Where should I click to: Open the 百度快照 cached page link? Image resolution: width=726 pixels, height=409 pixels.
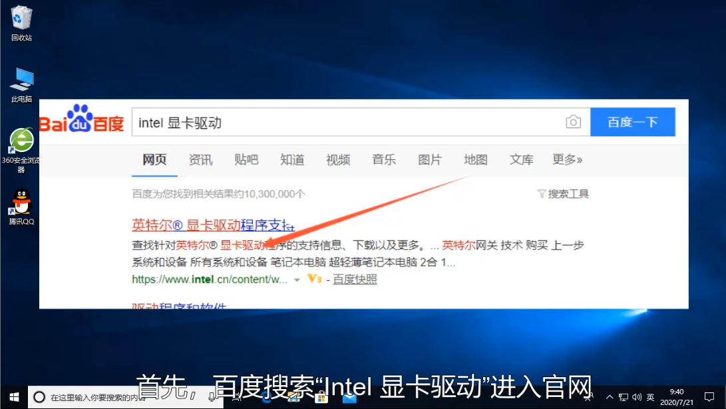click(x=355, y=280)
